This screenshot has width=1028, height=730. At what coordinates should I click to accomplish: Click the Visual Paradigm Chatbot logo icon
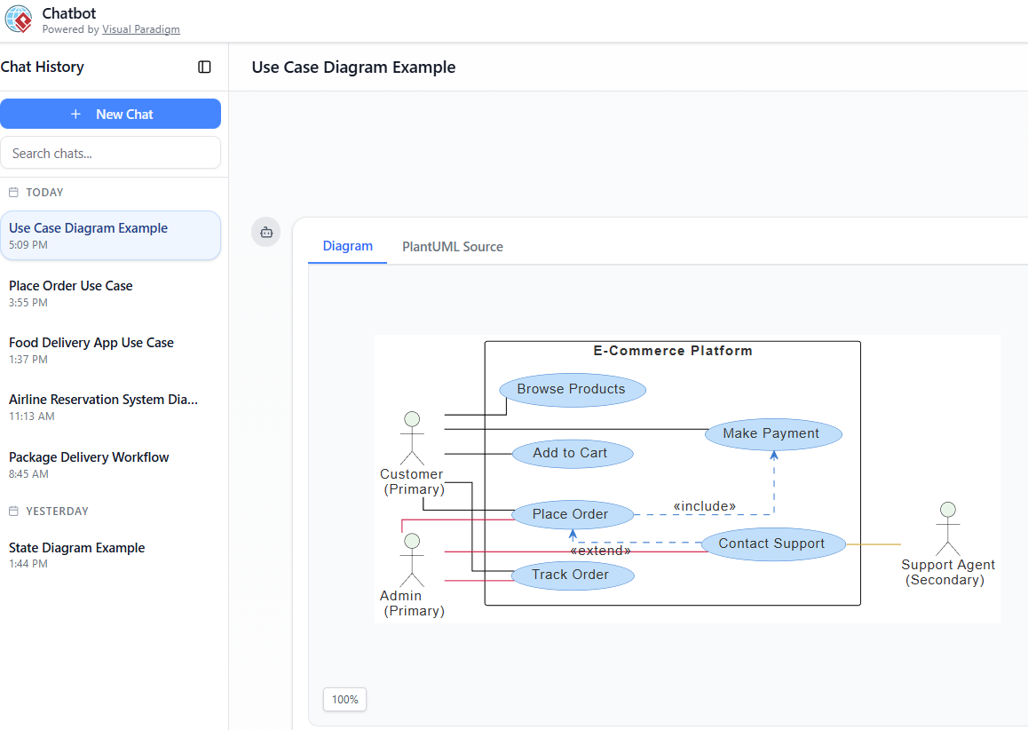coord(19,20)
